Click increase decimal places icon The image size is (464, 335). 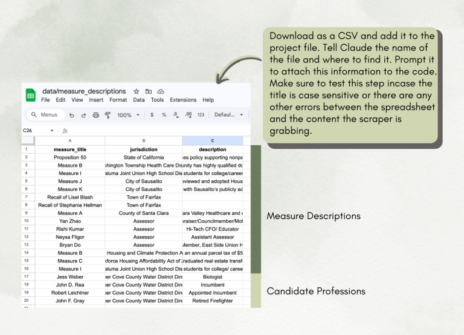188,115
